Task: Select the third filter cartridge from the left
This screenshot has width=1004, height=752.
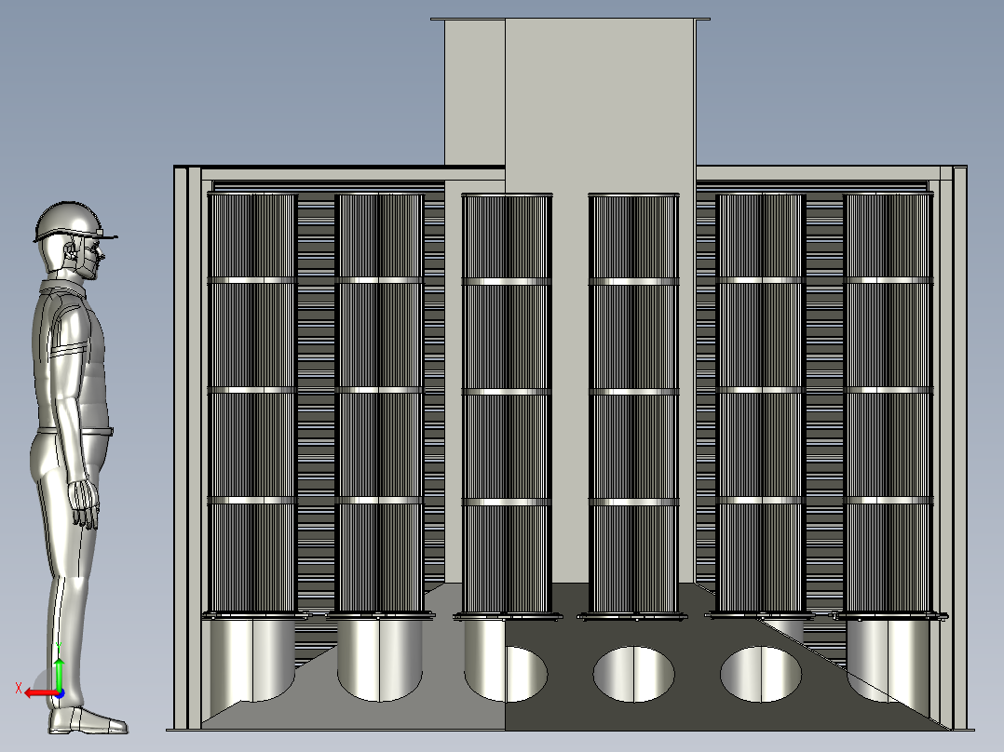Action: click(x=507, y=405)
